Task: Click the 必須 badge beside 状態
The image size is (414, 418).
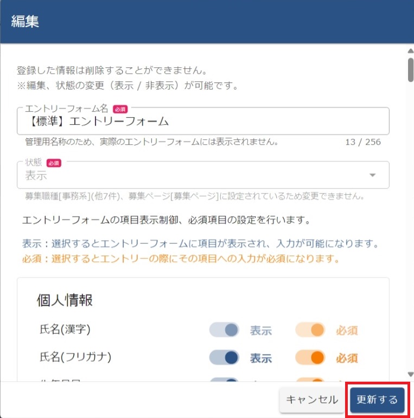Action: pyautogui.click(x=53, y=163)
